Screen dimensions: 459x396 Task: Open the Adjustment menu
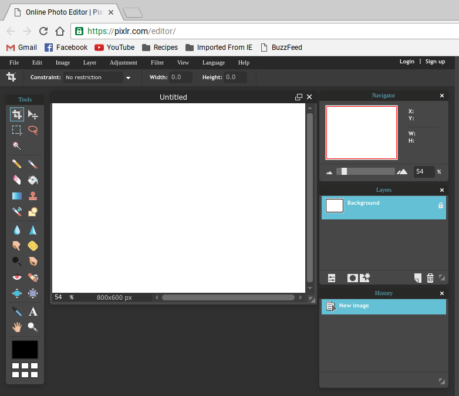[x=123, y=63]
